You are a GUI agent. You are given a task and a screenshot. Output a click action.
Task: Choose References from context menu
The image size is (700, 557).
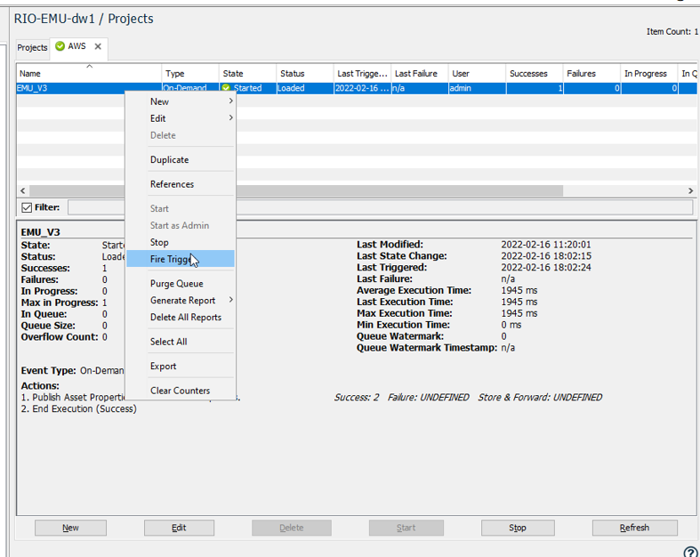click(180, 184)
